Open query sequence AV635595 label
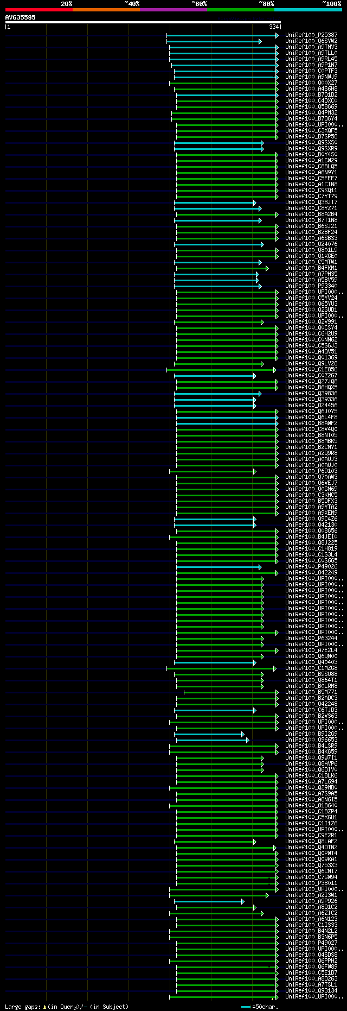 pyautogui.click(x=21, y=17)
